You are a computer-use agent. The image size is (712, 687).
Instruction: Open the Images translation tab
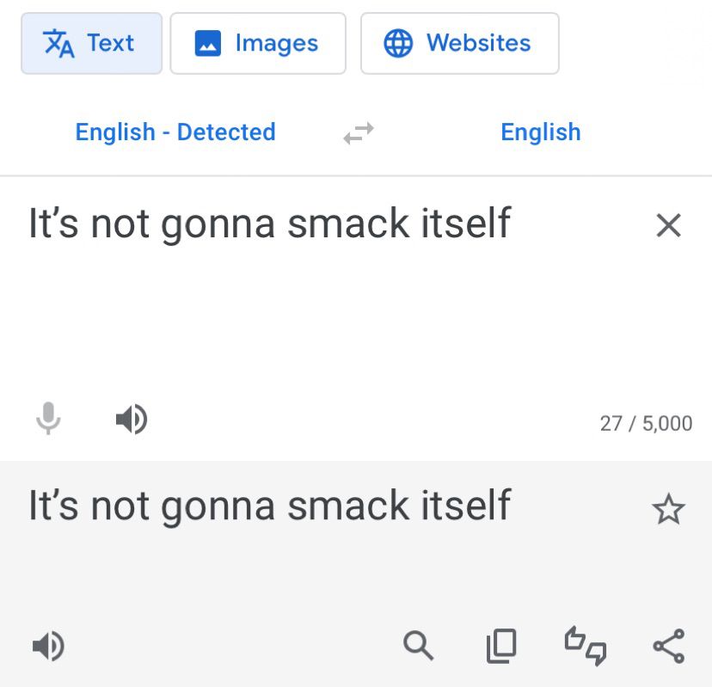pos(258,43)
